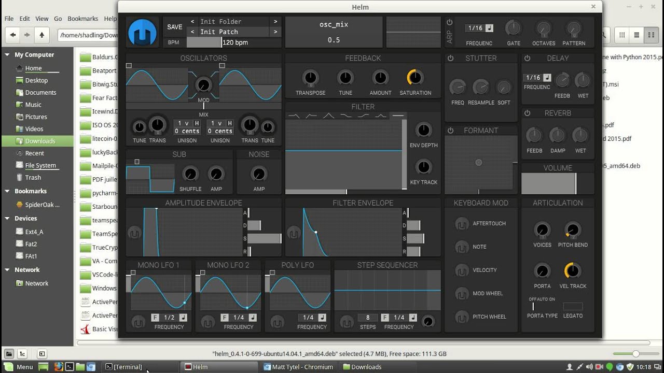Viewport: 664px width, 373px height.
Task: Click Firefox launcher icon in taskbar panel
Action: point(58,367)
